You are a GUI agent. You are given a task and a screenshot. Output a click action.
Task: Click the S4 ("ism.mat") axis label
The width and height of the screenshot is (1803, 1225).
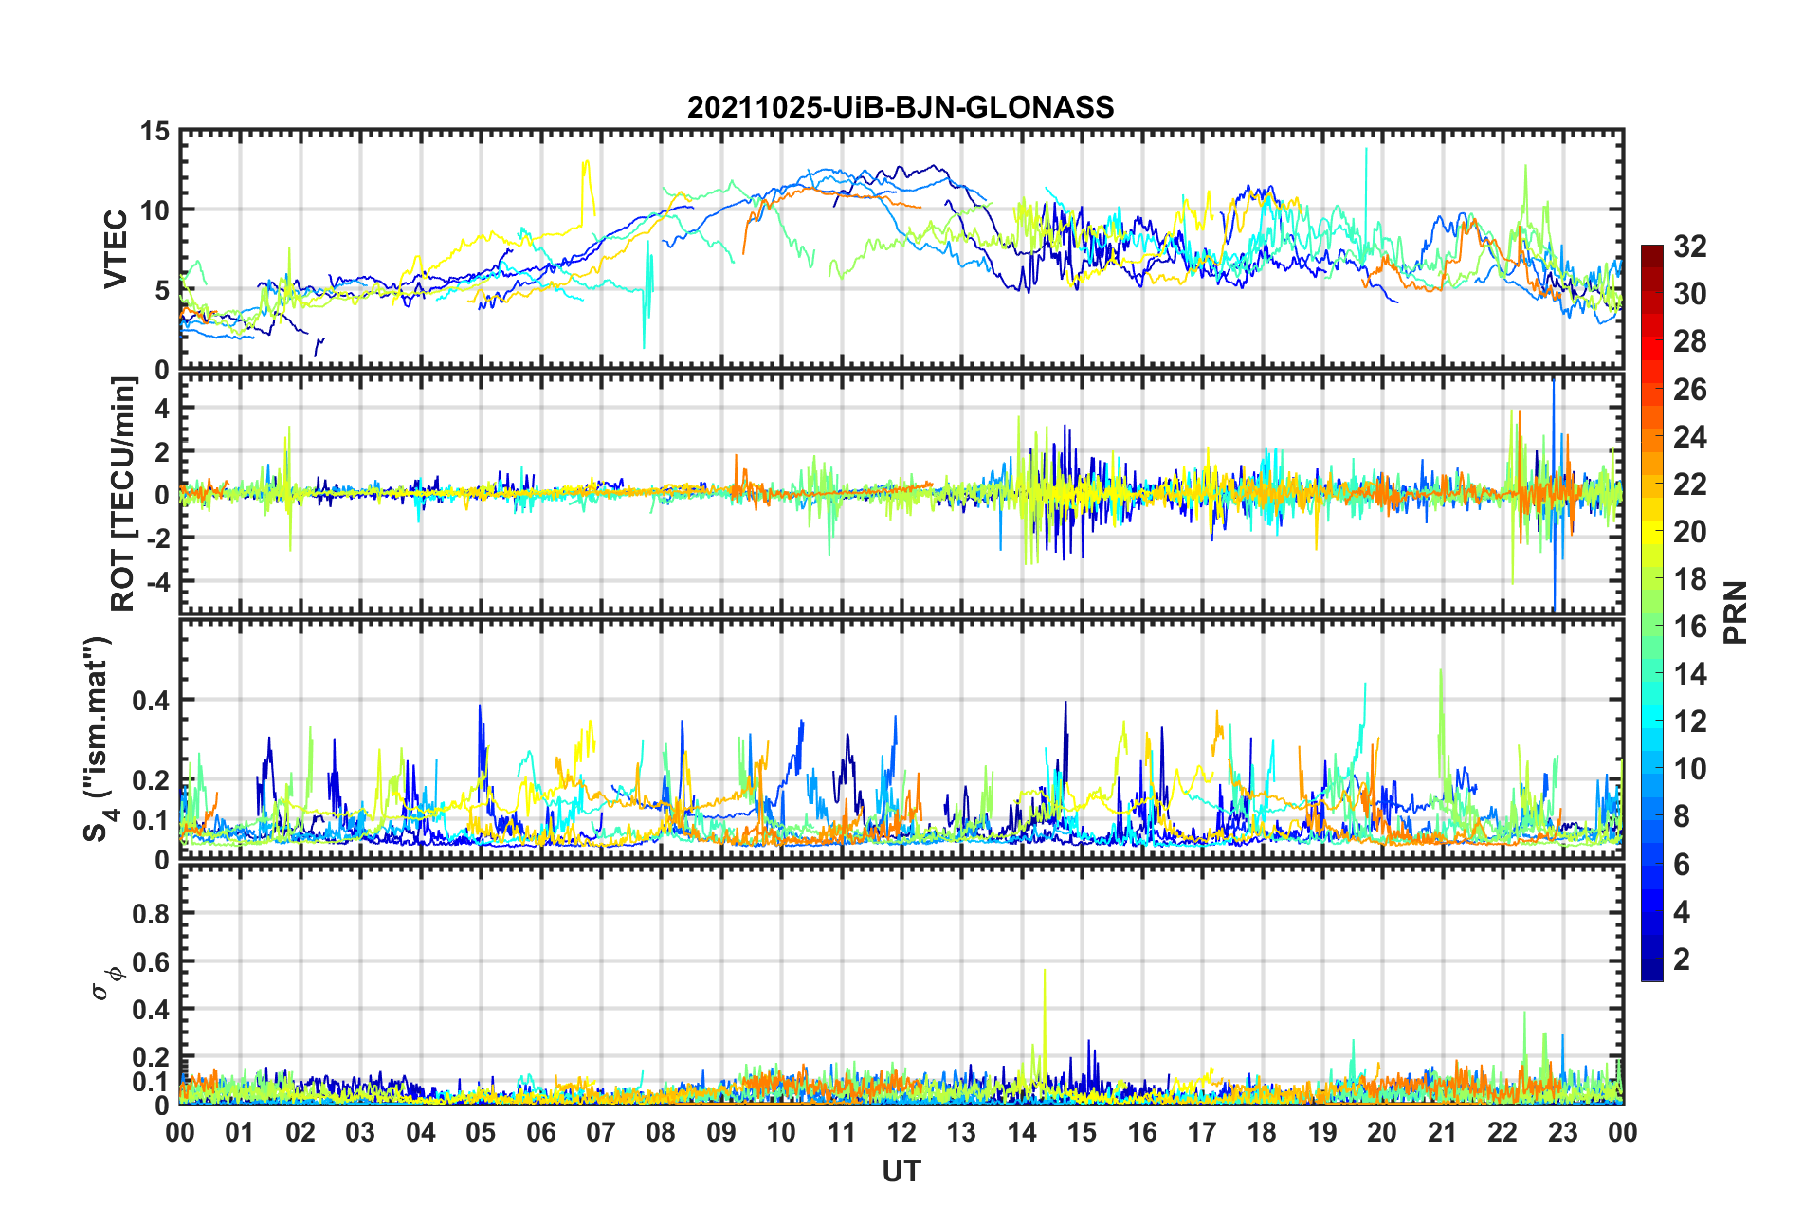[x=98, y=739]
